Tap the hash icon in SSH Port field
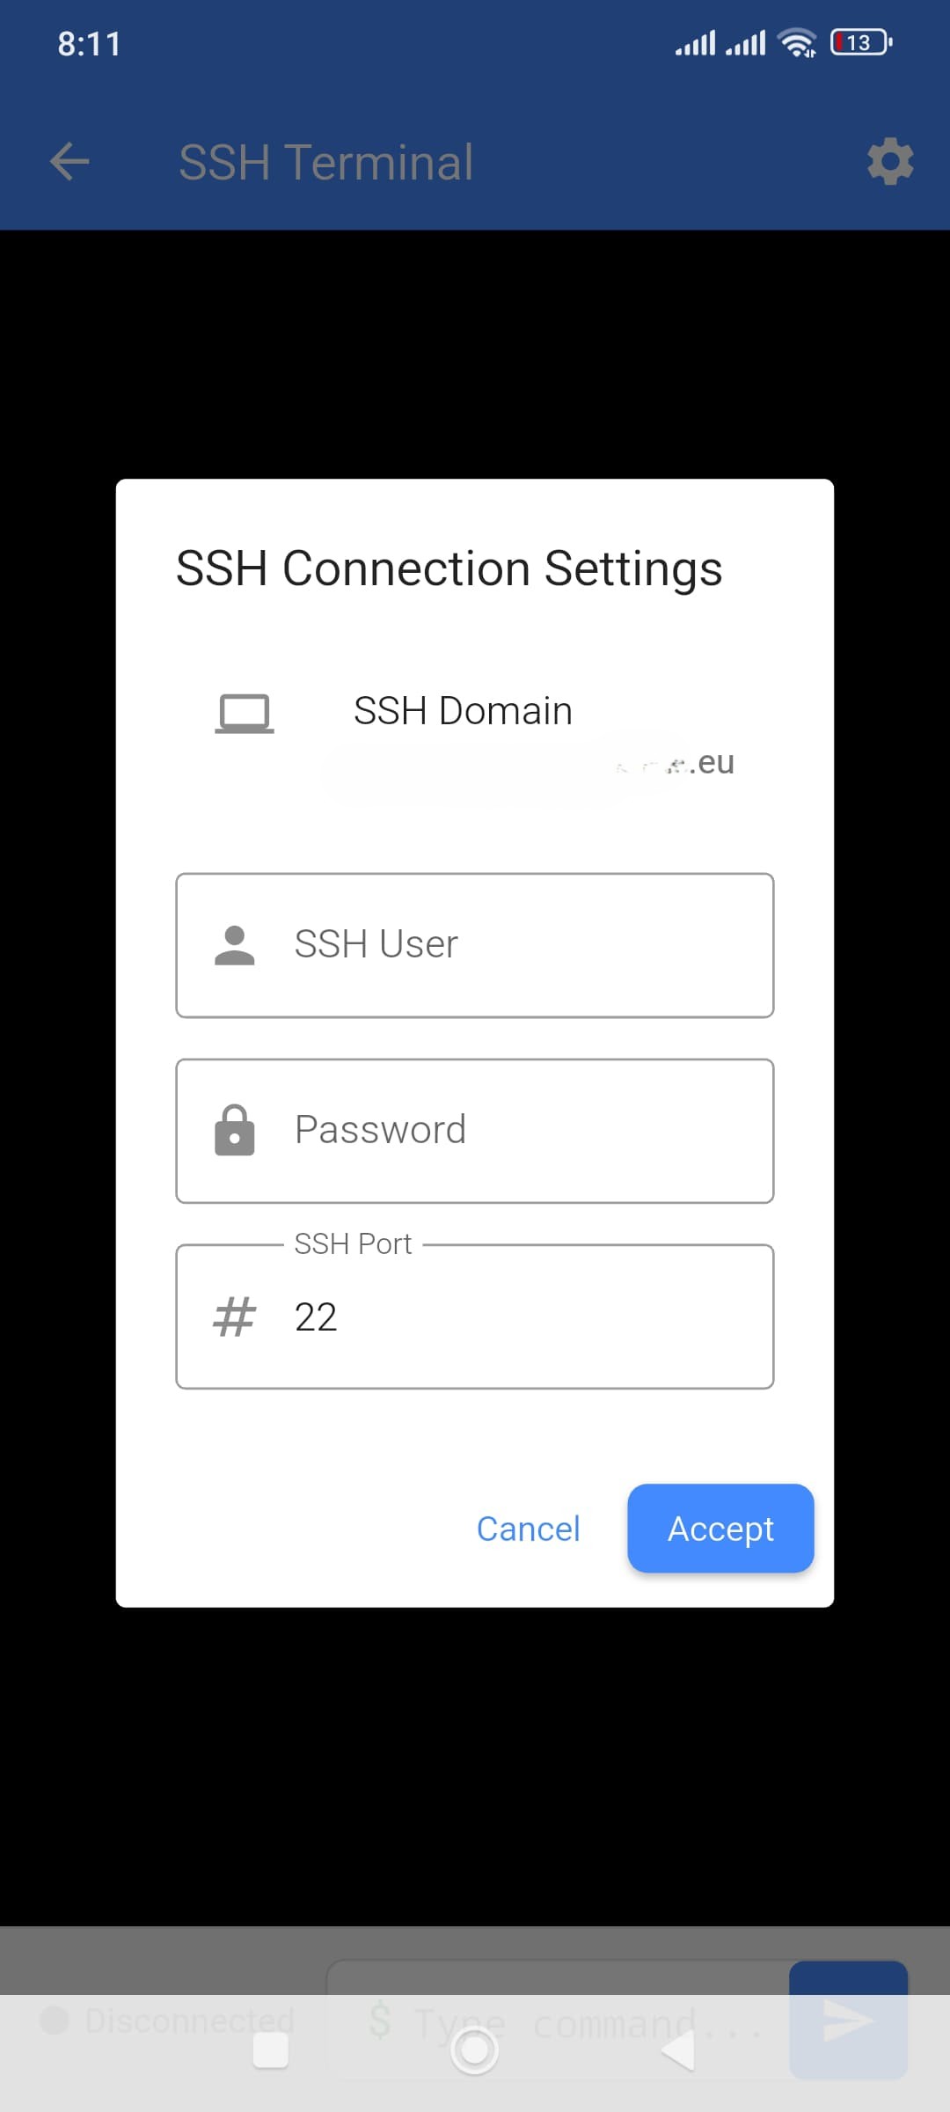This screenshot has height=2112, width=950. 235,1316
